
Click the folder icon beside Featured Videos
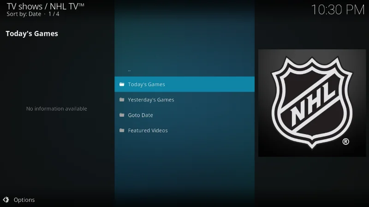point(122,130)
